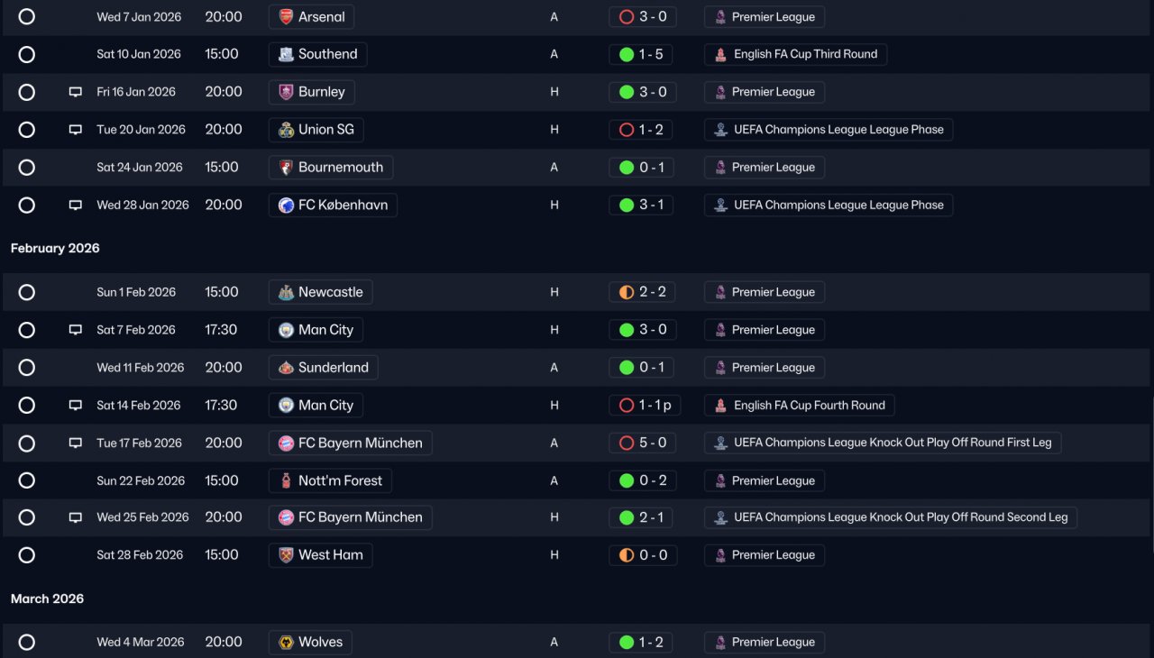Select the radio circle on West Ham row
This screenshot has height=658, width=1154.
pos(27,555)
